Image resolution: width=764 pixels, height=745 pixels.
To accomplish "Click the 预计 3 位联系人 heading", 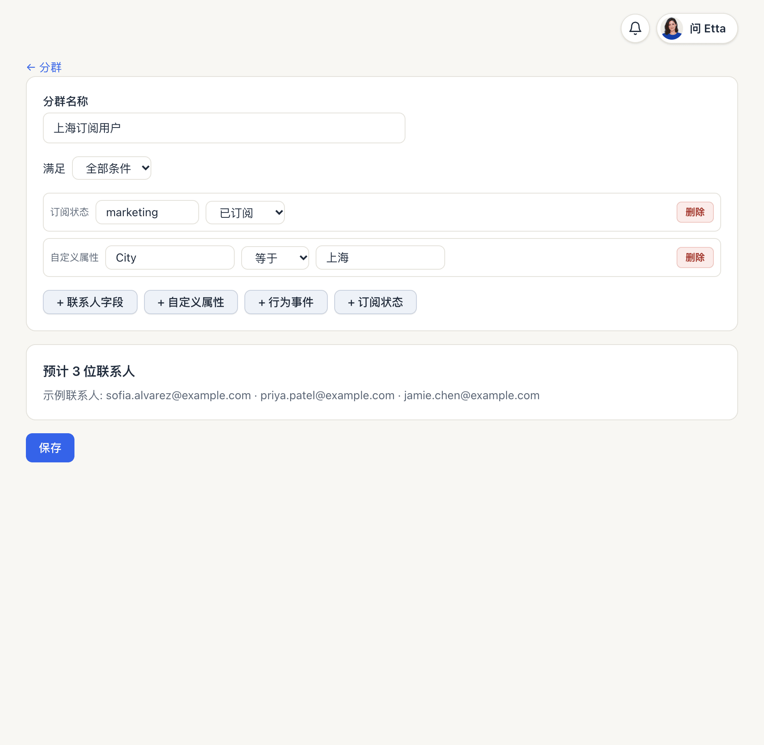I will pos(89,371).
